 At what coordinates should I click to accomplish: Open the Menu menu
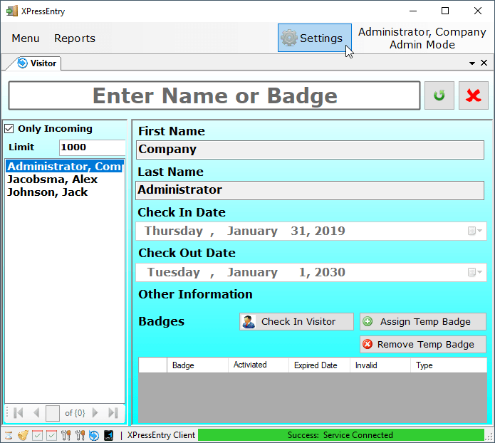tap(26, 38)
